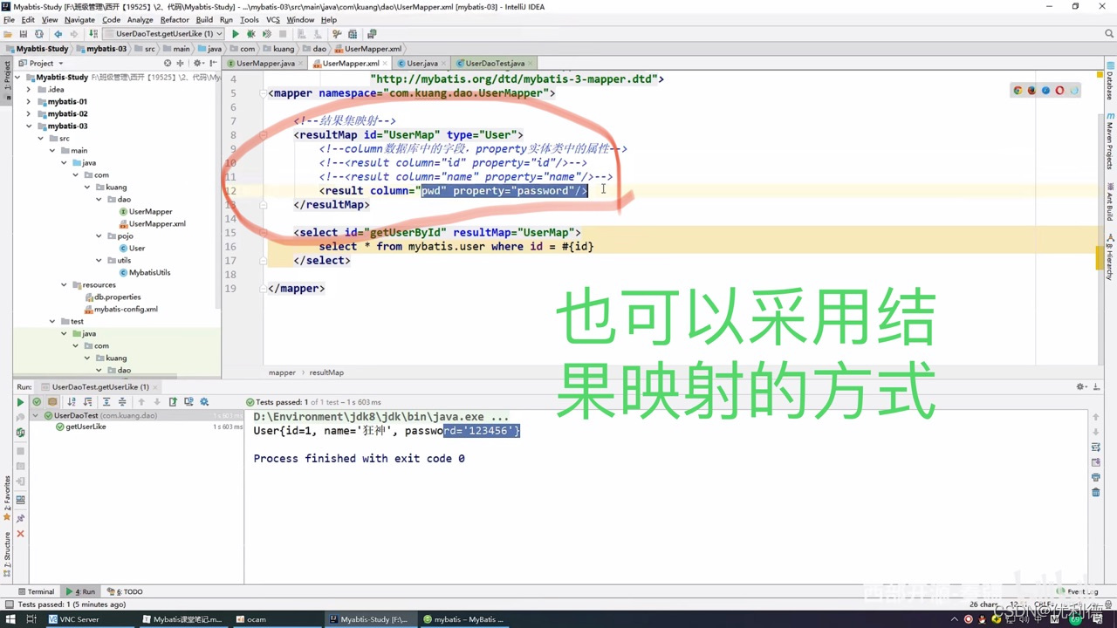Open with Opera browser icon in editor

point(1060,91)
